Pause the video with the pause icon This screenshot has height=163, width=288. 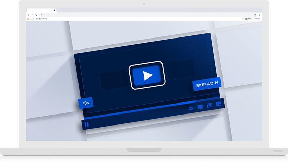pos(87,124)
